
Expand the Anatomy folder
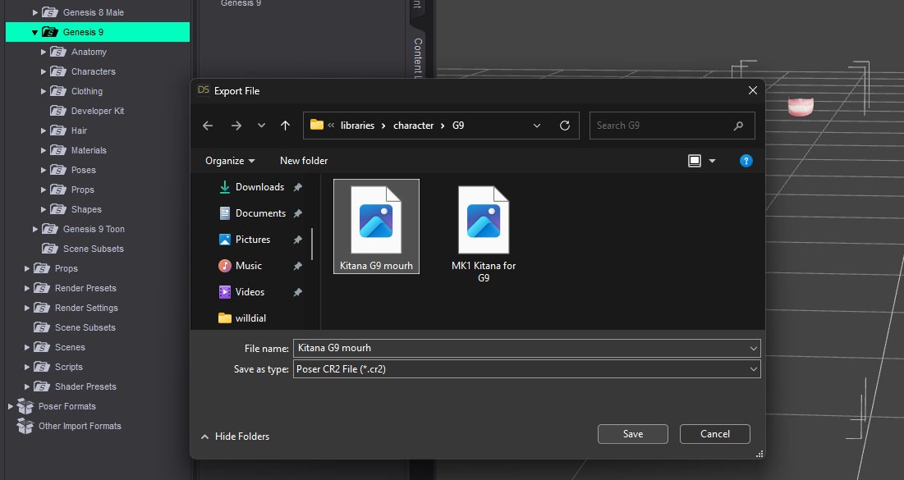(x=44, y=52)
